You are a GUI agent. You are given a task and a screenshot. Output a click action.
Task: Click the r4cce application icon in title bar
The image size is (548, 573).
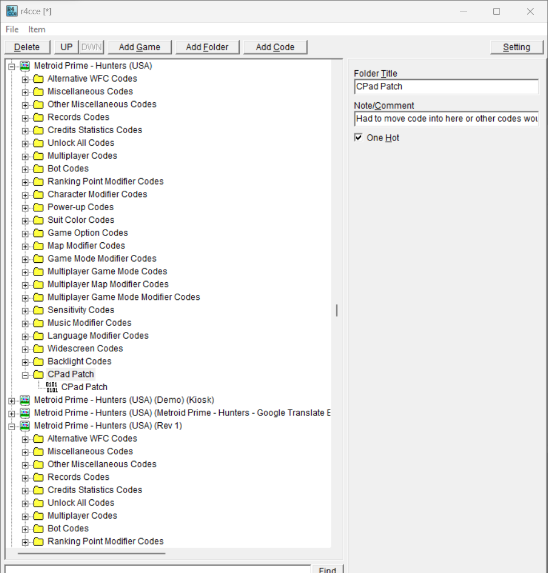click(x=11, y=11)
